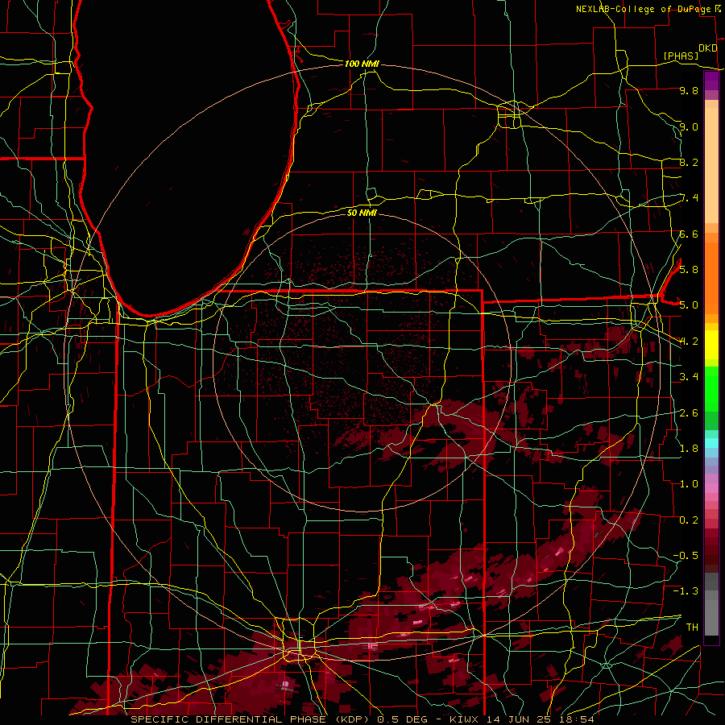Click the small logo icon after DuPage
The height and width of the screenshot is (725, 725).
pos(718,8)
